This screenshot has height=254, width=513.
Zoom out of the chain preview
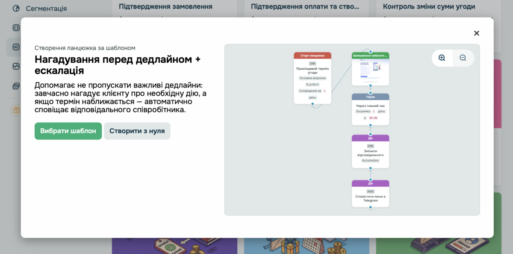[x=463, y=58]
